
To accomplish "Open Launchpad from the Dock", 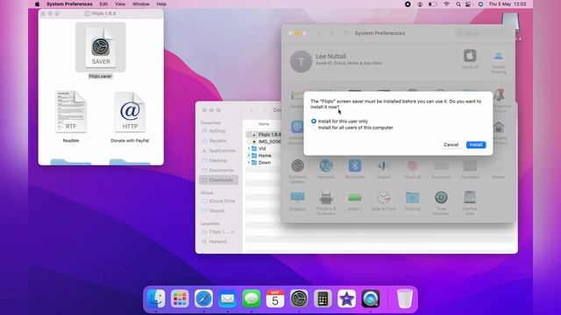I will (180, 298).
